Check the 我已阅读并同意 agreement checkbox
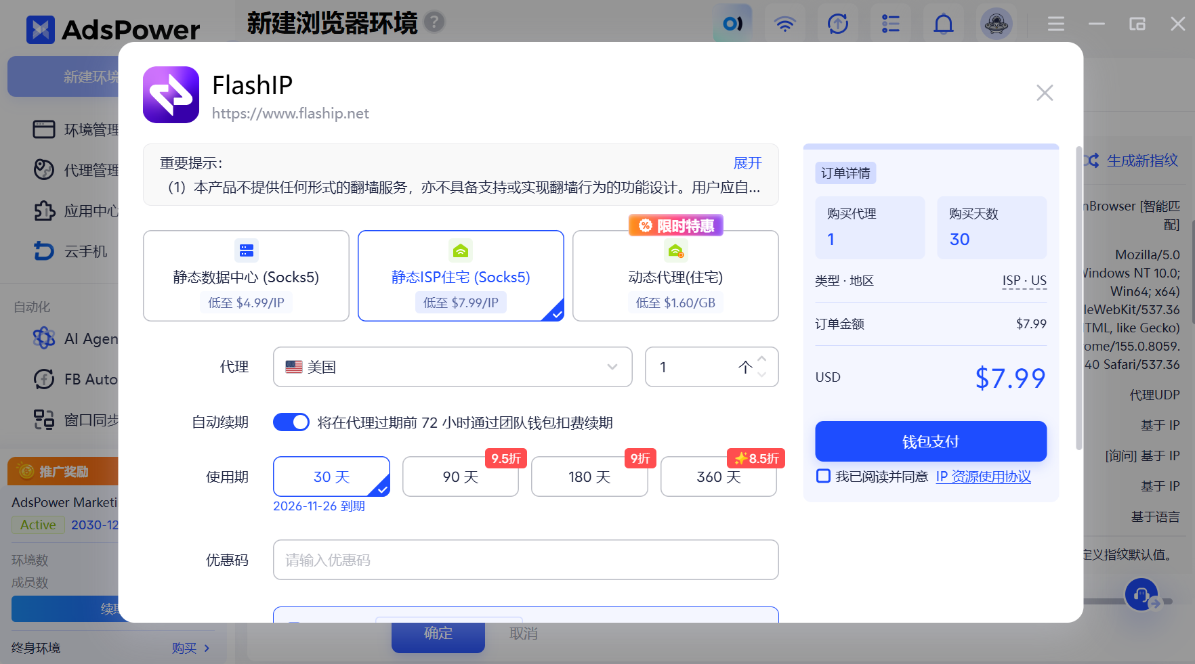This screenshot has height=664, width=1195. click(823, 476)
